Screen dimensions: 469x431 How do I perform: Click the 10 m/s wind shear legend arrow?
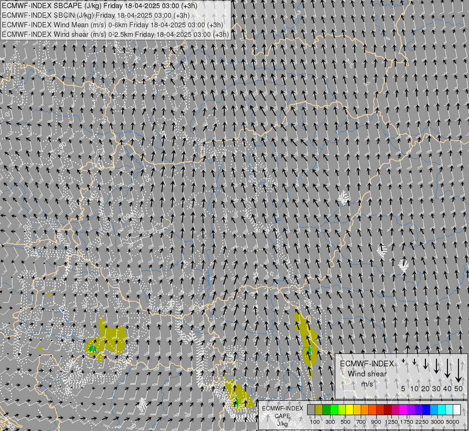point(414,362)
